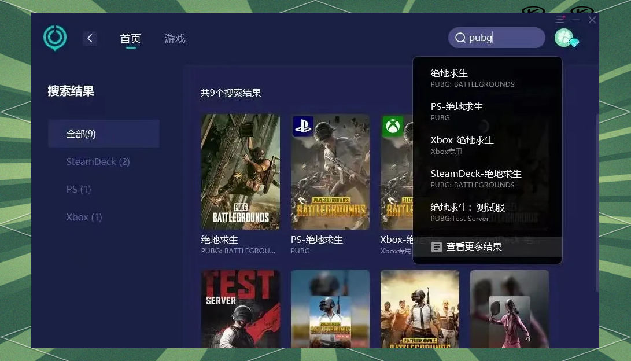This screenshot has width=631, height=361.
Task: Open the hamburger menu icon near window controls
Action: (x=560, y=19)
